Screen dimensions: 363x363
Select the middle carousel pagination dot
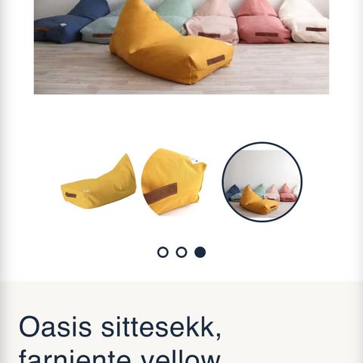pyautogui.click(x=181, y=252)
